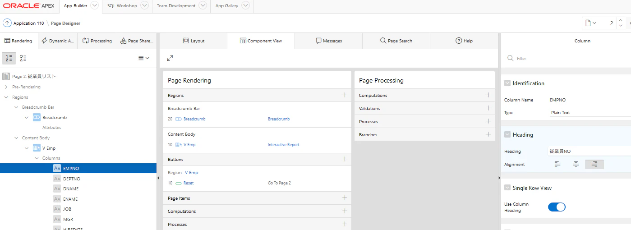Image resolution: width=631 pixels, height=230 pixels.
Task: Click the expand/restore pane arrows icon
Action: click(x=170, y=58)
